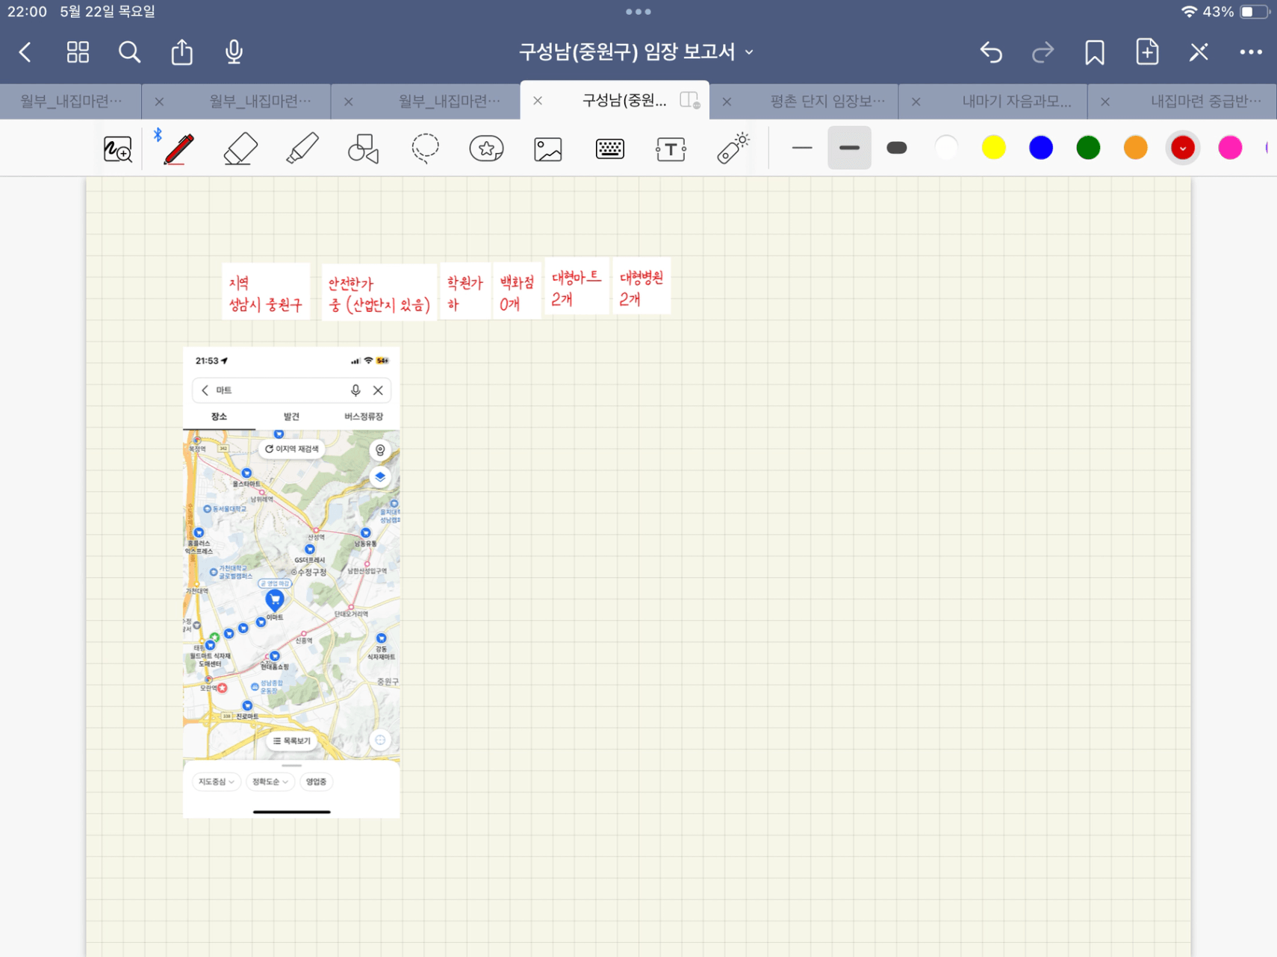Pick the blue pen color
Image resolution: width=1277 pixels, height=957 pixels.
click(x=1041, y=148)
